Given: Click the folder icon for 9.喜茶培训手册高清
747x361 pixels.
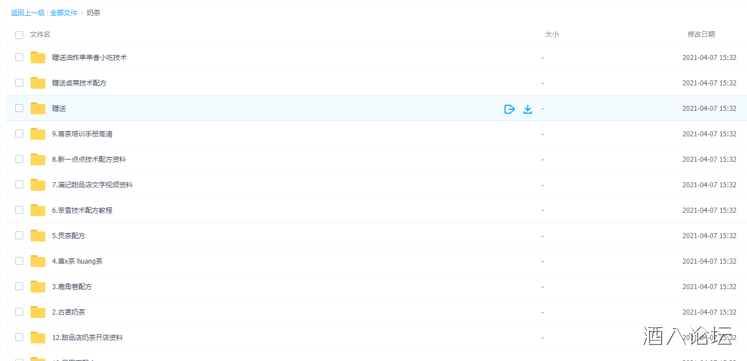Looking at the screenshot, I should 38,134.
